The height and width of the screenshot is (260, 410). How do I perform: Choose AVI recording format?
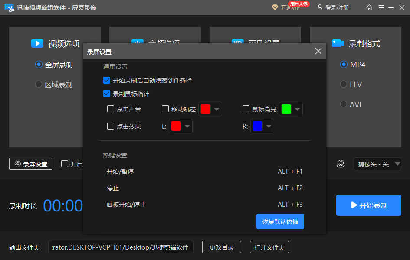point(351,104)
